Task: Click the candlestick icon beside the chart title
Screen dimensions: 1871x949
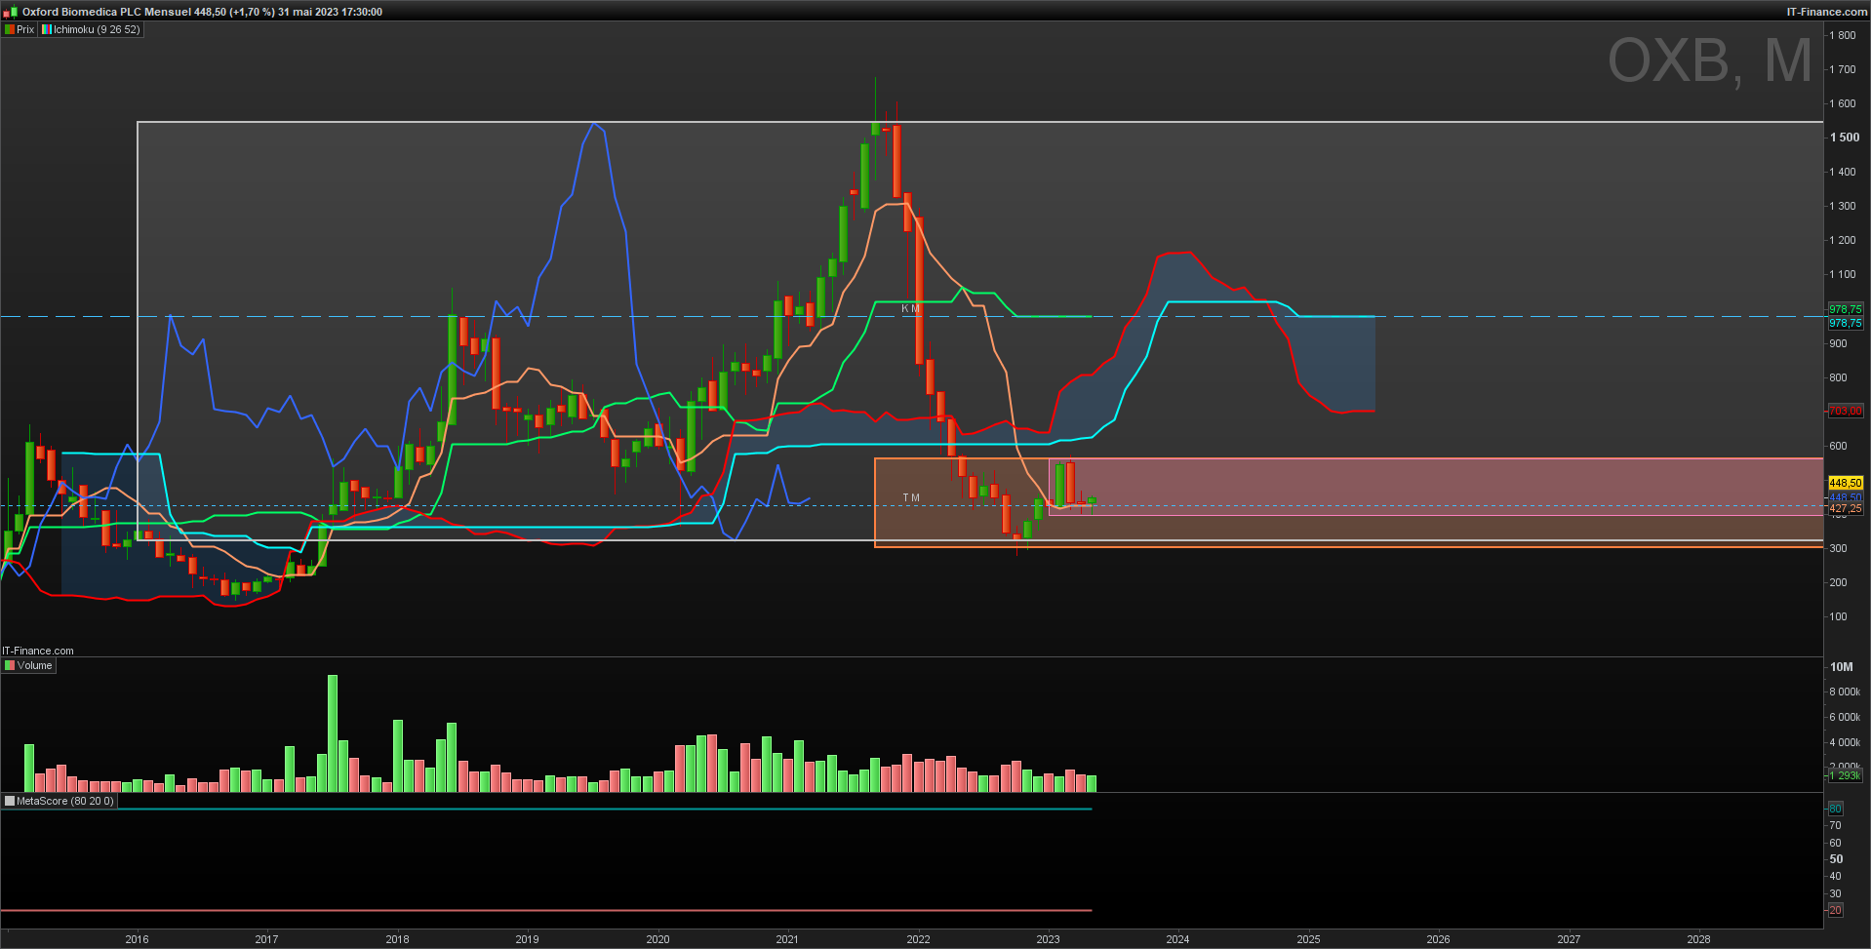Action: [x=10, y=12]
